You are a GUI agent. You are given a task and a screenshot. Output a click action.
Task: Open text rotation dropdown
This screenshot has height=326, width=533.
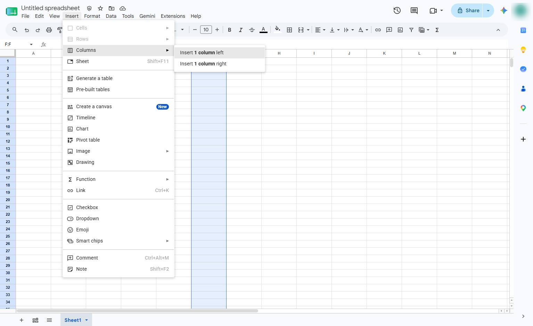(x=363, y=30)
